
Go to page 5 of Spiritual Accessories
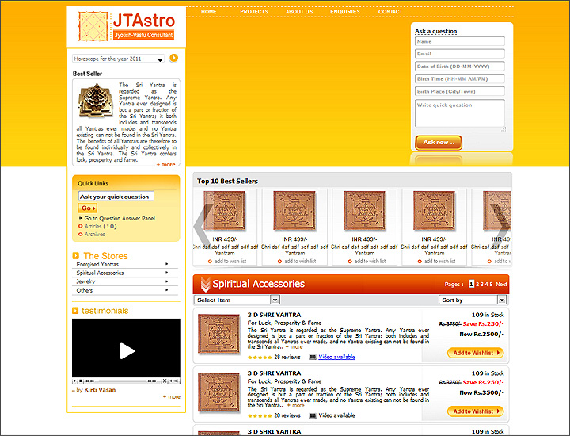click(x=491, y=285)
